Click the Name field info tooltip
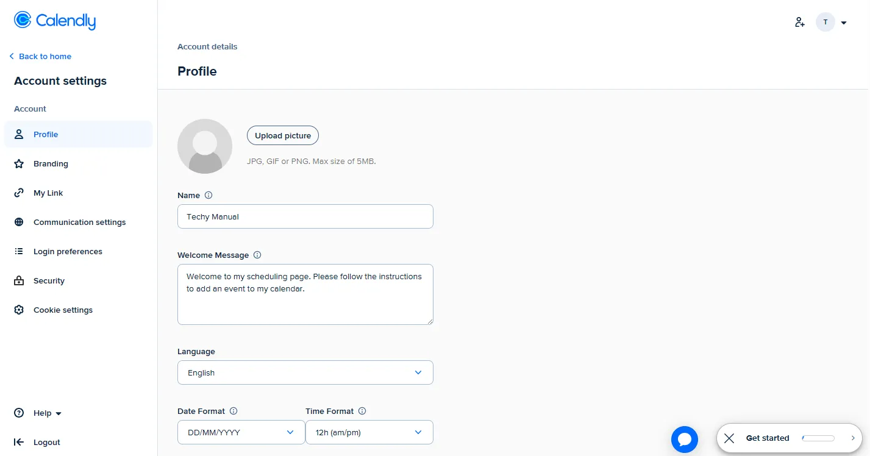 208,195
